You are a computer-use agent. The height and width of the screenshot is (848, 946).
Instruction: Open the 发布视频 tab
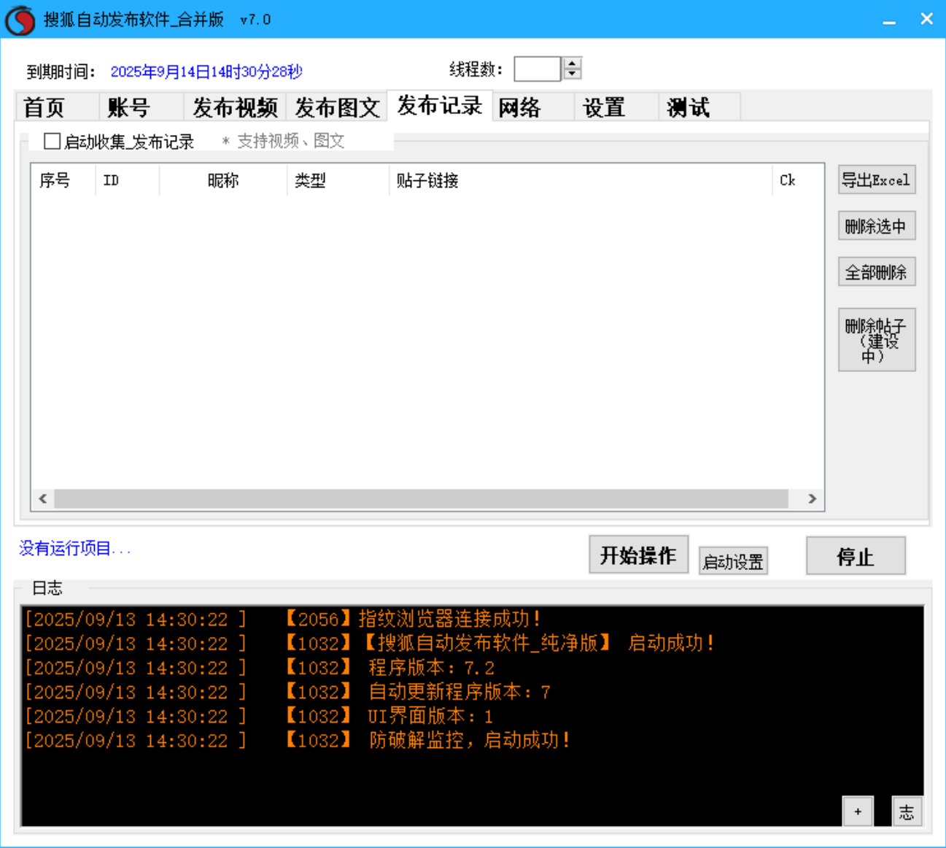235,107
